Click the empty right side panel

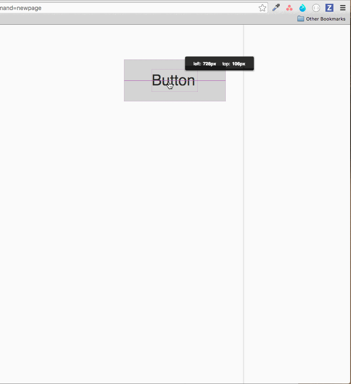pyautogui.click(x=297, y=203)
